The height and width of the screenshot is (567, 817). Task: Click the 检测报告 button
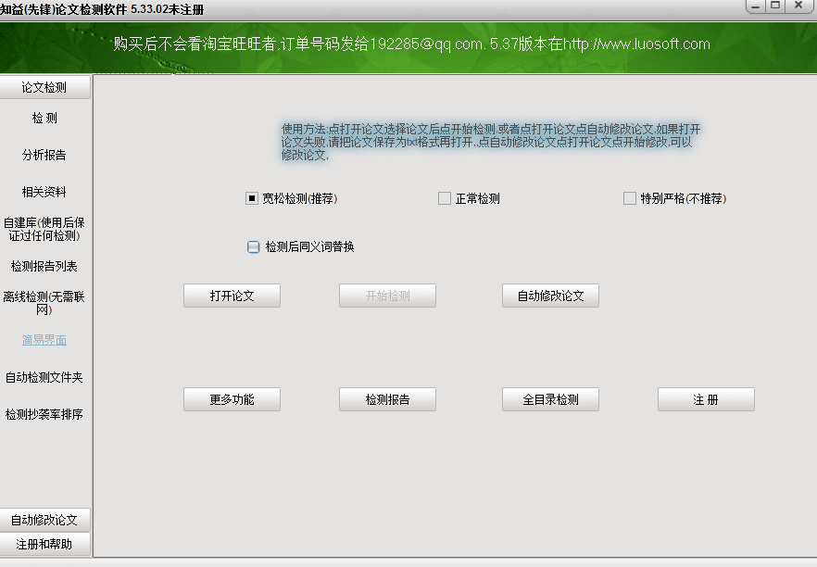(387, 399)
